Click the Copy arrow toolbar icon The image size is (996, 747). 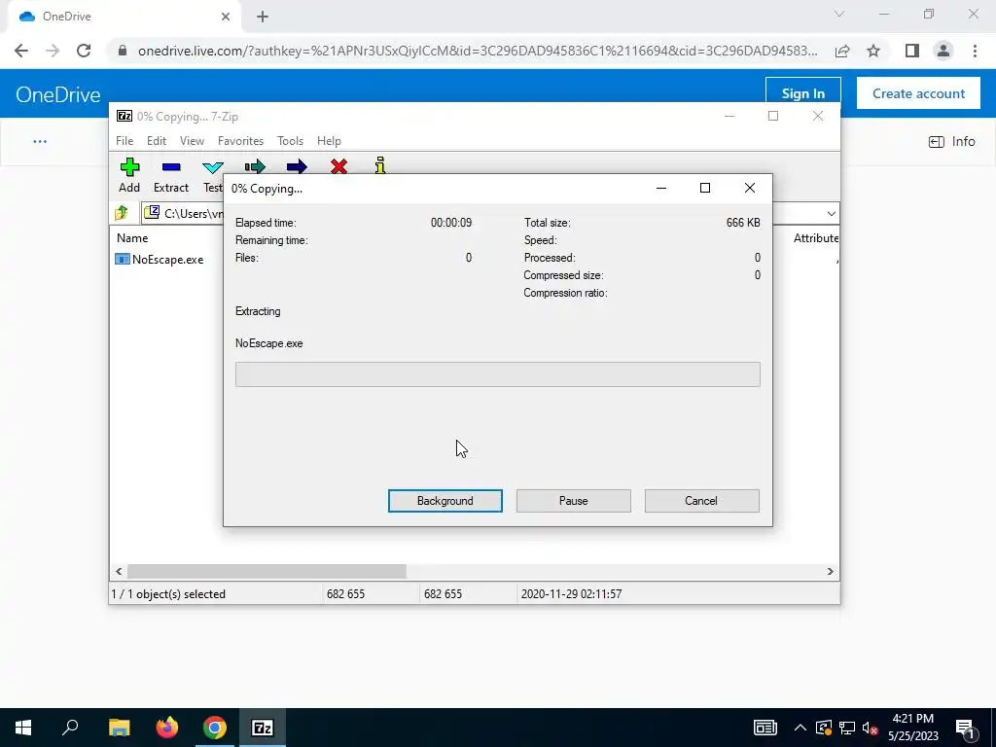tap(255, 166)
